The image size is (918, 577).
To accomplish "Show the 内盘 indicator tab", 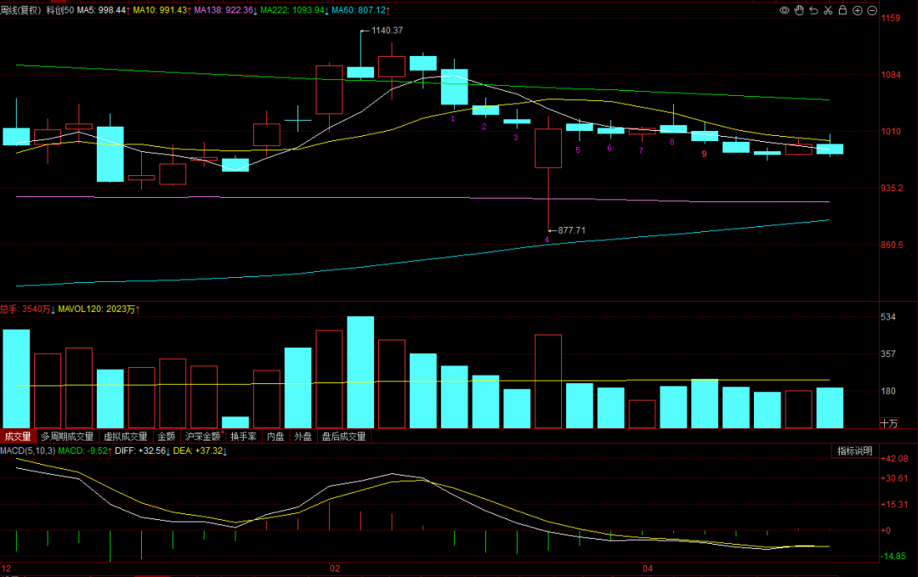I will pos(276,437).
